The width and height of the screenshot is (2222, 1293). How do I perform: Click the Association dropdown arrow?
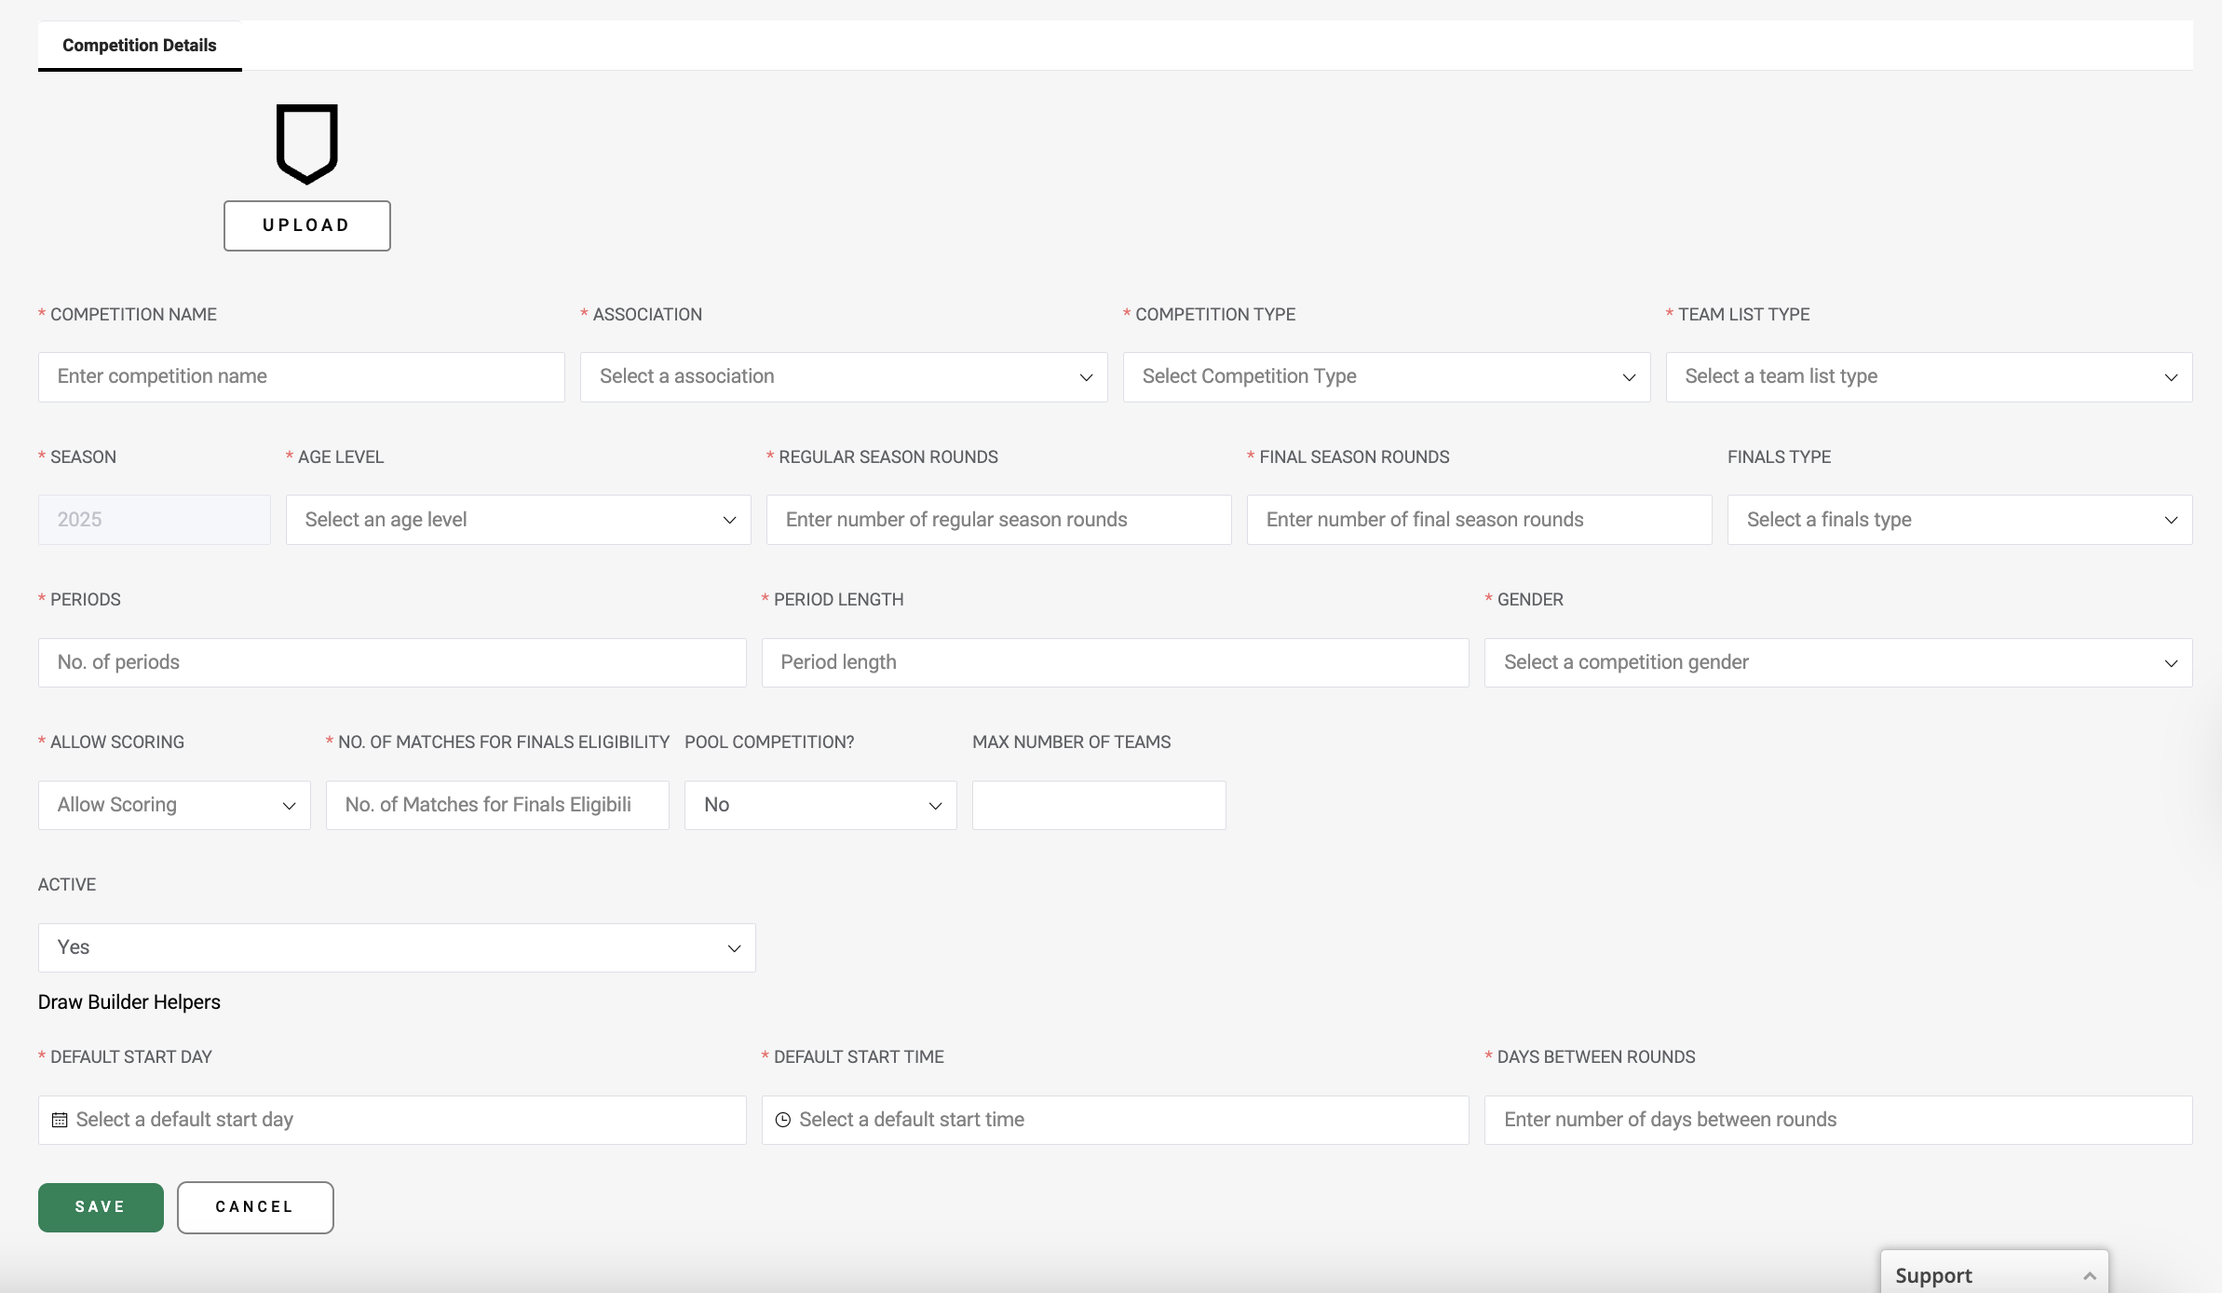point(1086,377)
